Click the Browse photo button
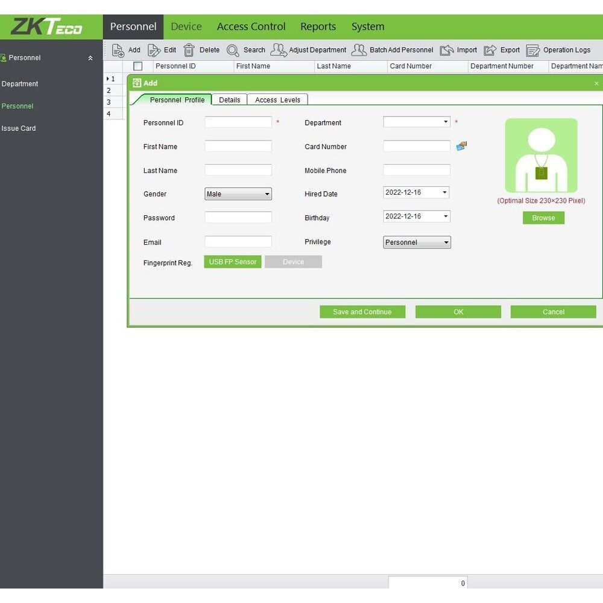This screenshot has width=603, height=603. [x=543, y=218]
